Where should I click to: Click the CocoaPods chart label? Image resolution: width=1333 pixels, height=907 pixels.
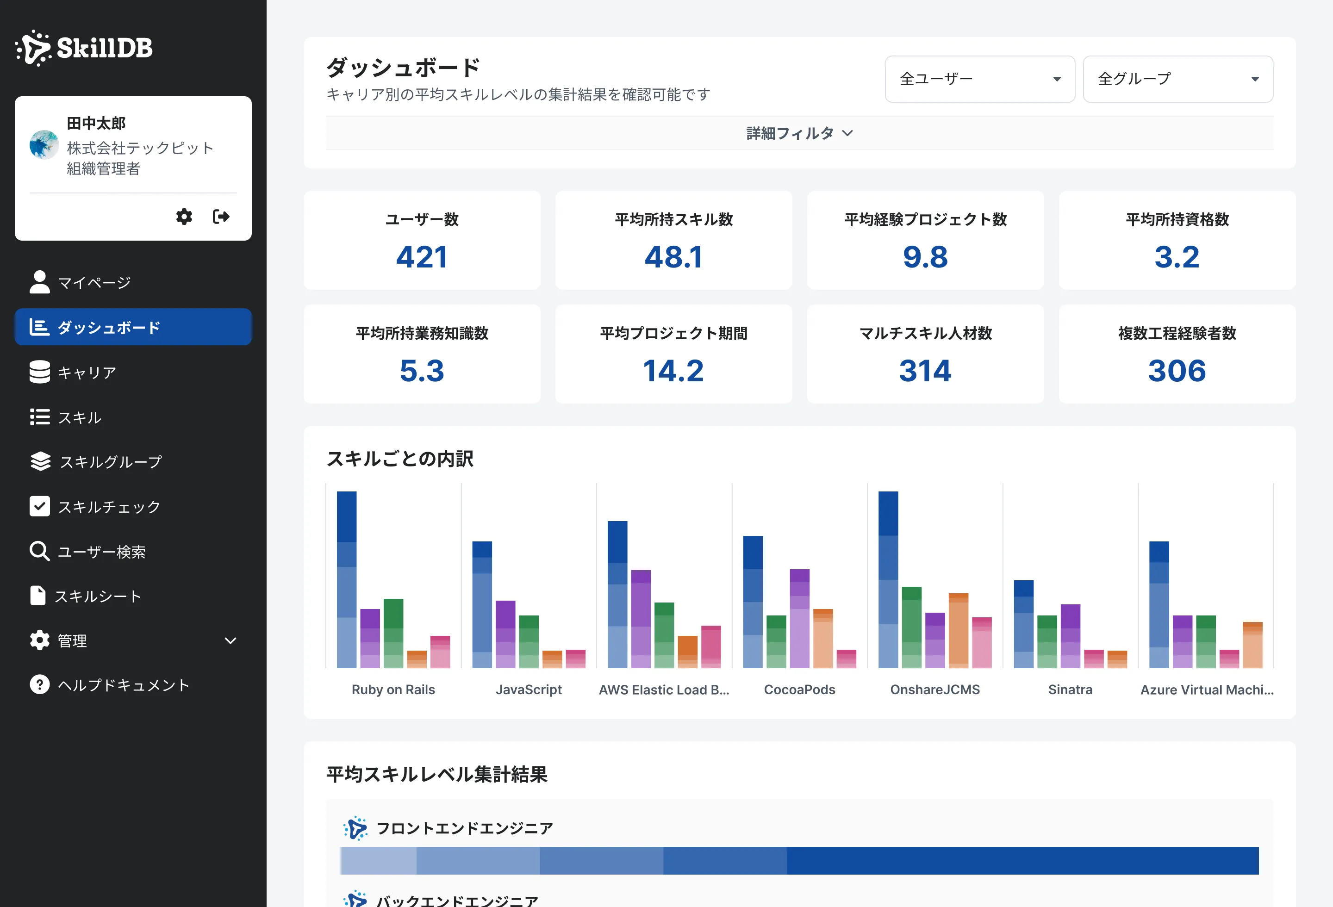[x=799, y=689]
